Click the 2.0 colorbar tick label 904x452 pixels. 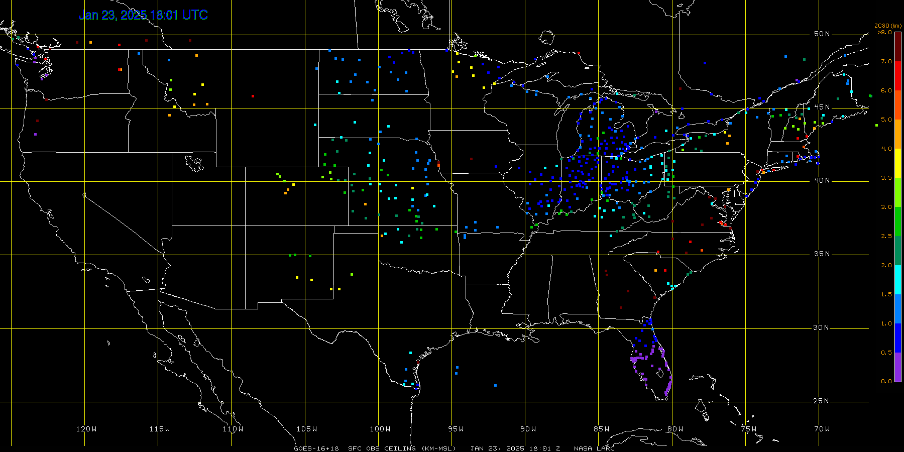coord(886,265)
